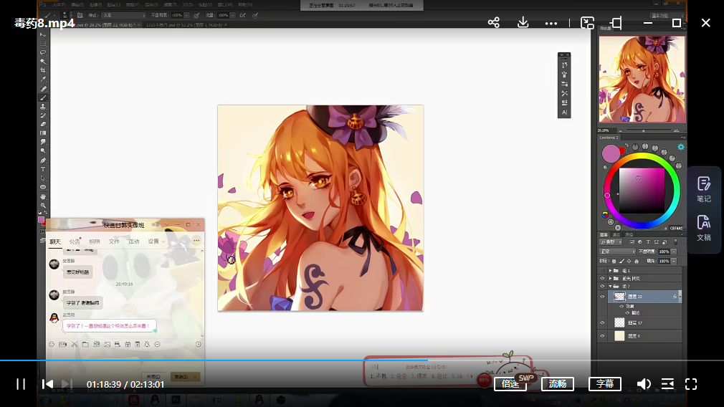The height and width of the screenshot is (407, 724).
Task: Select the Crop tool
Action: (43, 70)
